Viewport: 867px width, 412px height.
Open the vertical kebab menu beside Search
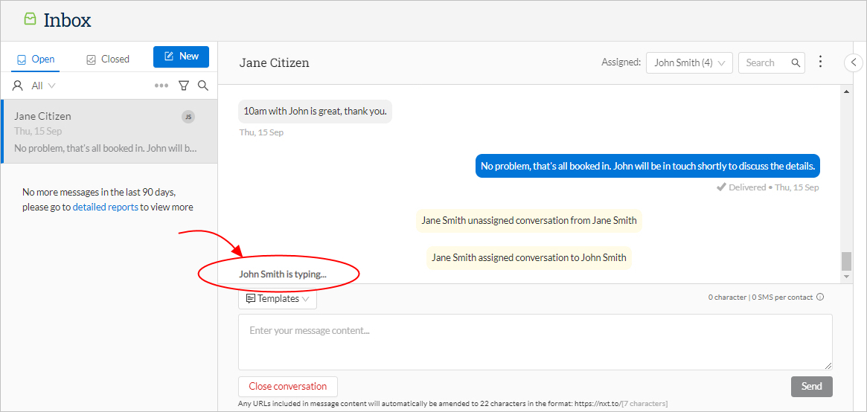821,62
